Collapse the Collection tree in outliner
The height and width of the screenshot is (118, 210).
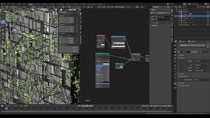(177, 12)
